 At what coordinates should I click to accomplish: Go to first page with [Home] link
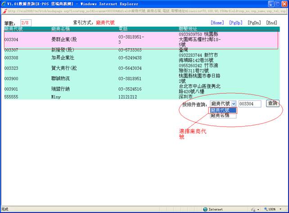pyautogui.click(x=217, y=23)
